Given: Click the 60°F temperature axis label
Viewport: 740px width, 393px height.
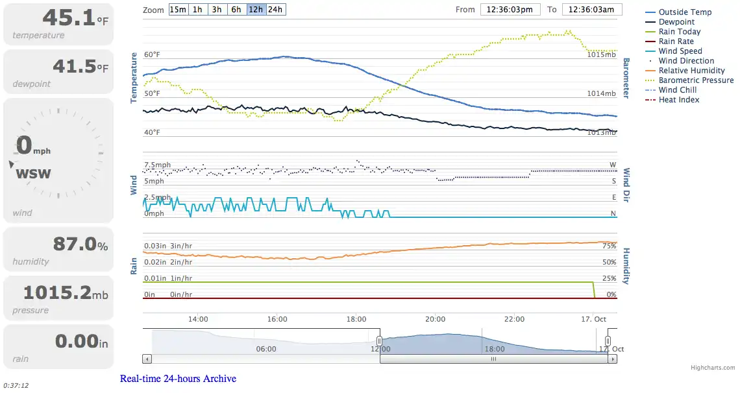Looking at the screenshot, I should (x=152, y=54).
